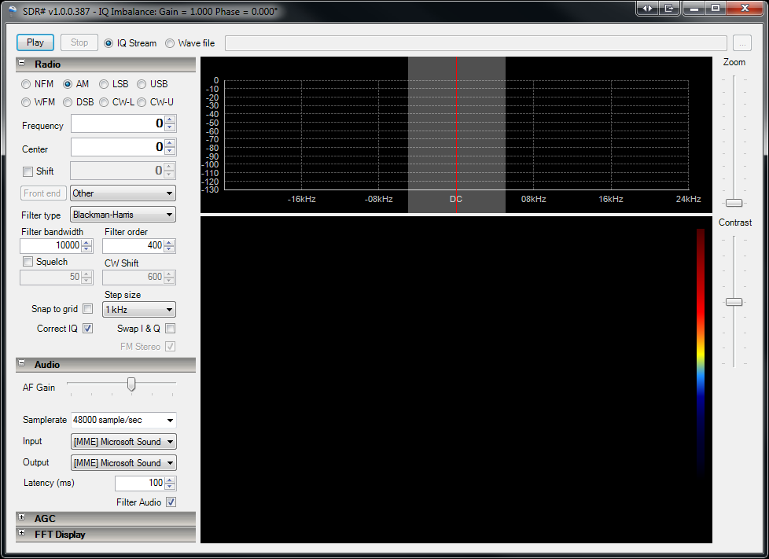Screen dimensions: 769x559
Task: Click the Zoom slider handle
Action: tap(734, 203)
